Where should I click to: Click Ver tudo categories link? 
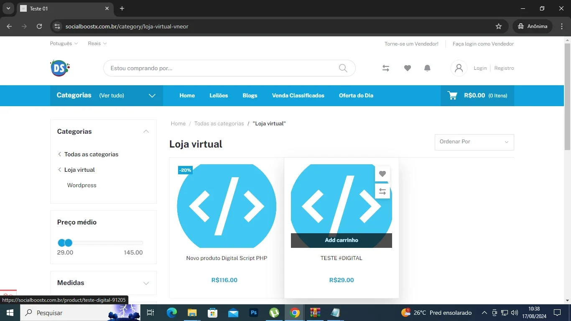pos(112,95)
